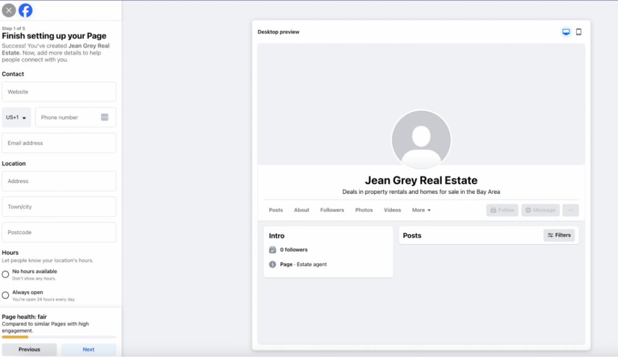Click the Next button
Viewport: 618px width, 357px height.
click(x=88, y=349)
